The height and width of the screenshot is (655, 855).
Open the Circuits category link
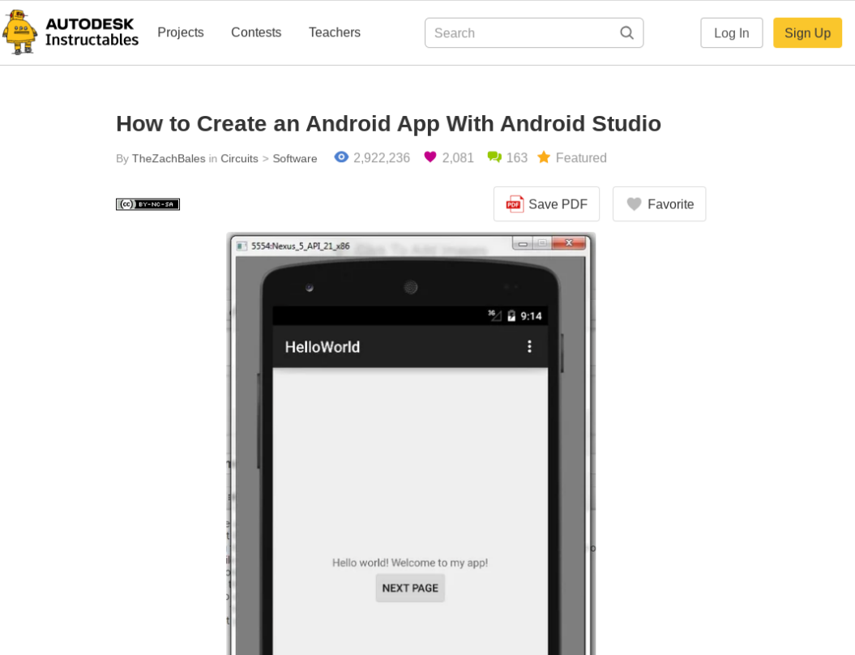pos(239,158)
